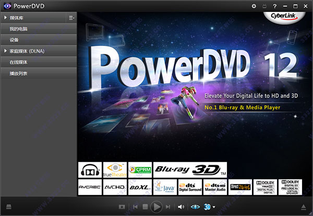Click the bookmark snapshot icon in control bar

pos(122,207)
